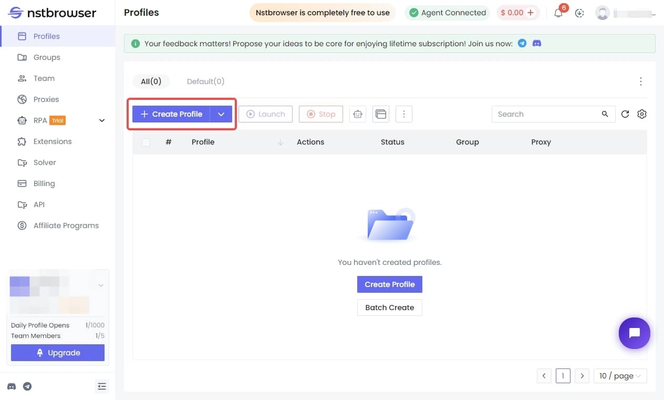Click the window arrange toolbar icon
This screenshot has height=400, width=664.
tap(381, 114)
